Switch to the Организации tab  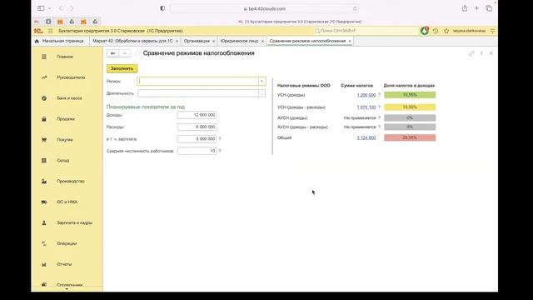197,41
